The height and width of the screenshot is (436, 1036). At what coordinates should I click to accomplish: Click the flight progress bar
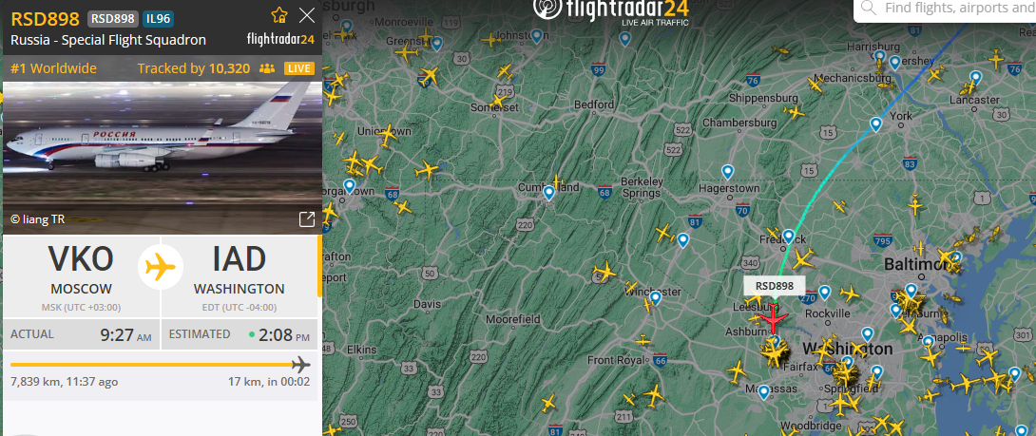coord(161,364)
